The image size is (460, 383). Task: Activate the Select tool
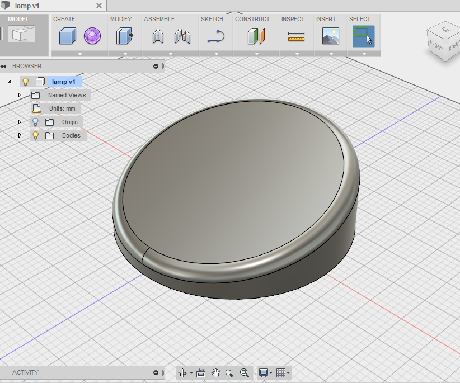tap(363, 37)
